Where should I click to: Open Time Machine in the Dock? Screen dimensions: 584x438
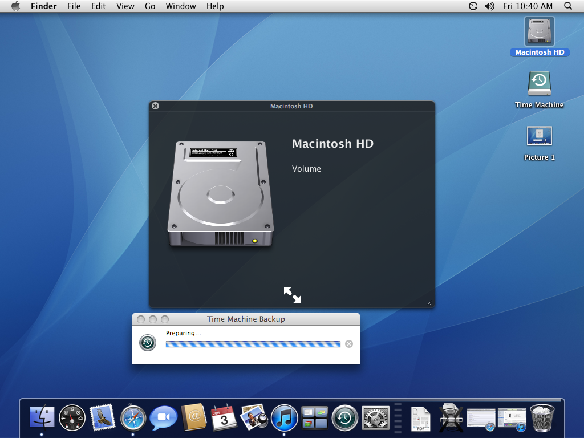[345, 418]
